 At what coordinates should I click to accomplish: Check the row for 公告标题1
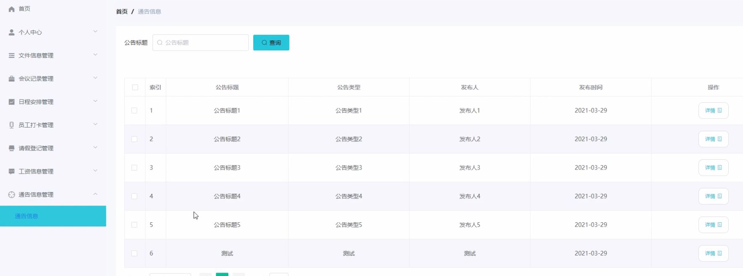[x=134, y=111]
